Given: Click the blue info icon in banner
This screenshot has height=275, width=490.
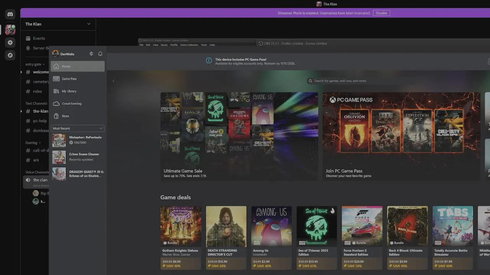Looking at the screenshot, I should pos(209,60).
